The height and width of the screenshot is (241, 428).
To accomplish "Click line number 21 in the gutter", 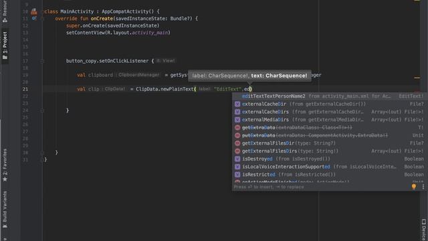I will point(25,89).
